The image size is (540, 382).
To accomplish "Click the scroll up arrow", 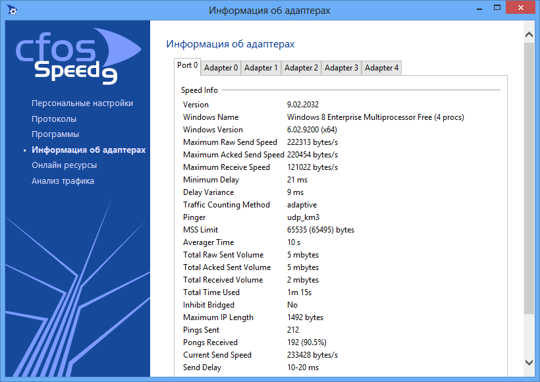I will pos(529,34).
